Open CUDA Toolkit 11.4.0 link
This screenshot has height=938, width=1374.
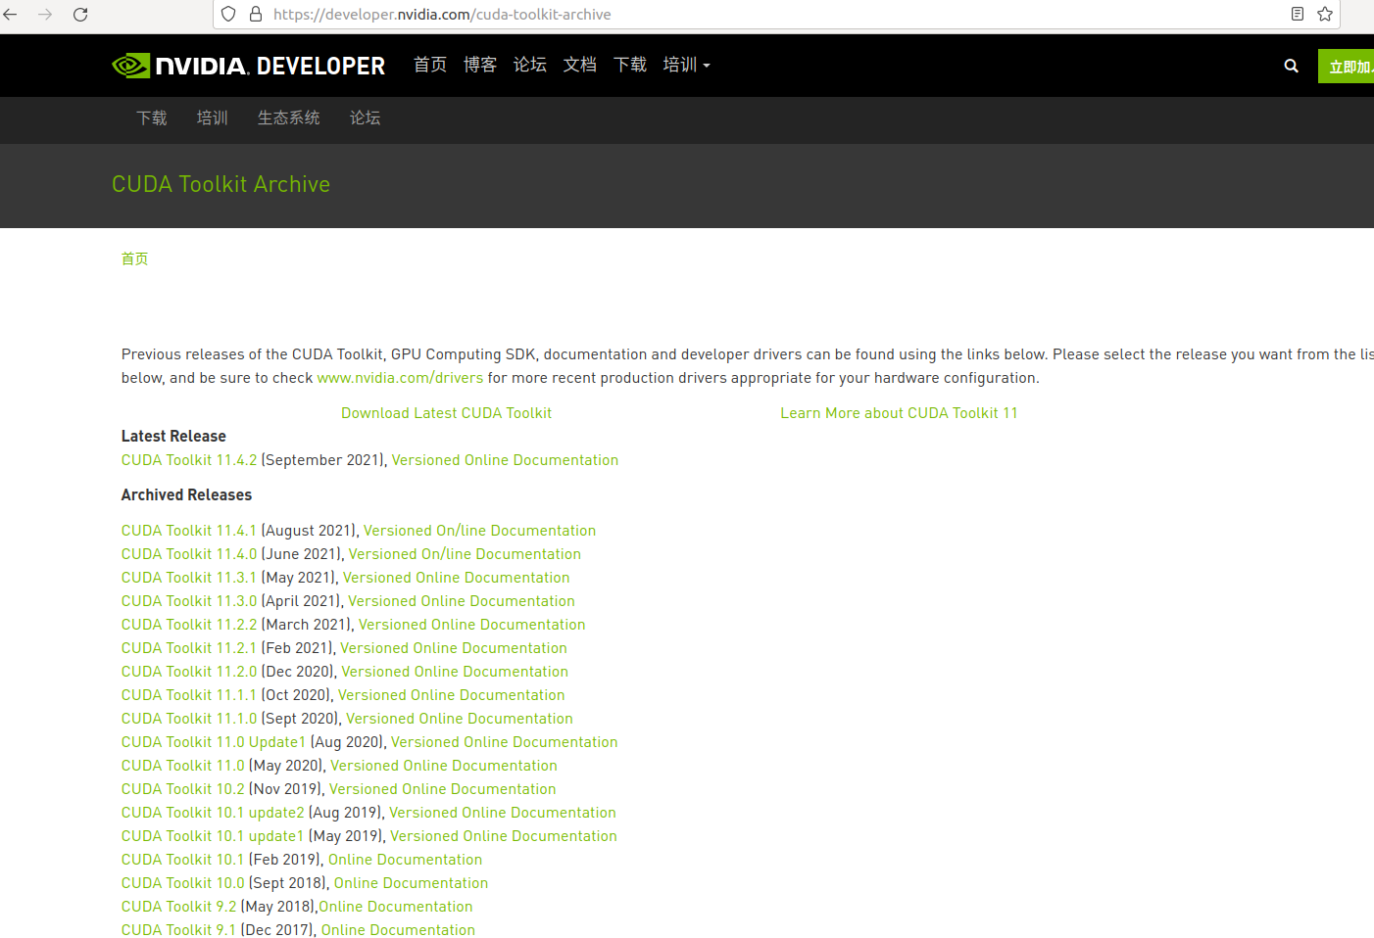point(189,554)
